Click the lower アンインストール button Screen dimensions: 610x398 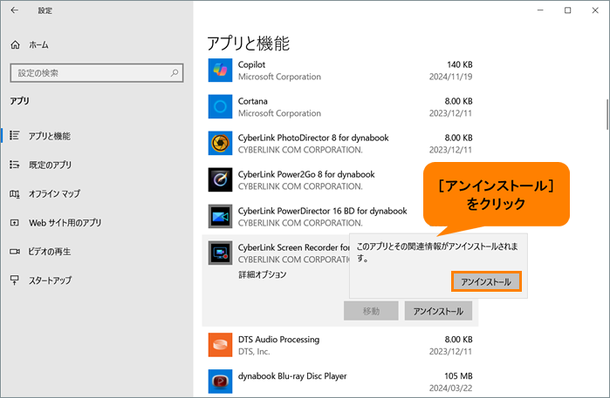tap(438, 311)
